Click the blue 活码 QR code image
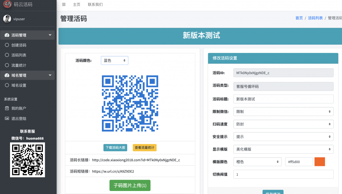342x194 pixels. click(x=130, y=103)
